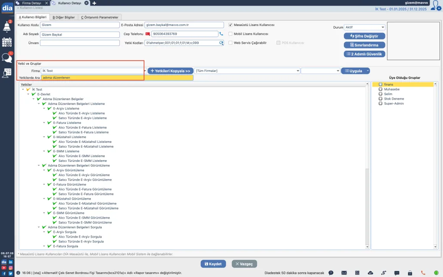Toggle check mark on E-Fatura Görüntüleme
This screenshot has height=277, width=443.
(49, 184)
